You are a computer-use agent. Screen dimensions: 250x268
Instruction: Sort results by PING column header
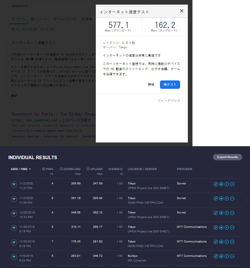tap(48, 169)
